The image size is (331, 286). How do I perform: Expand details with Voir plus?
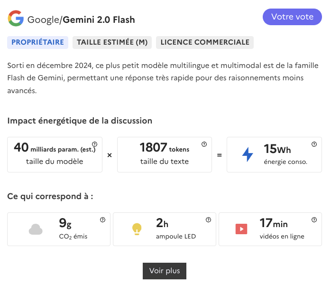coord(165,271)
